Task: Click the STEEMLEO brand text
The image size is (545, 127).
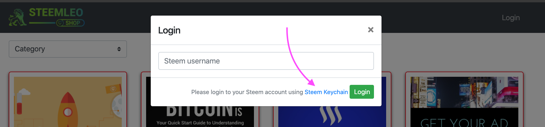Action: (56, 13)
